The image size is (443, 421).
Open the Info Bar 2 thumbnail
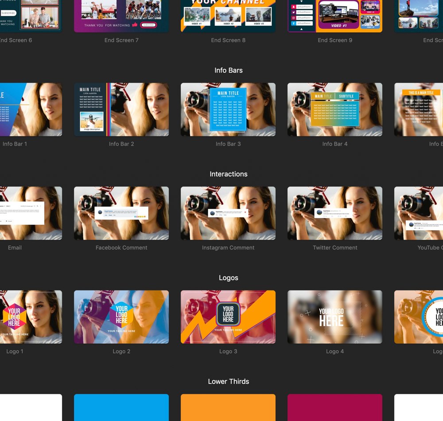[121, 109]
